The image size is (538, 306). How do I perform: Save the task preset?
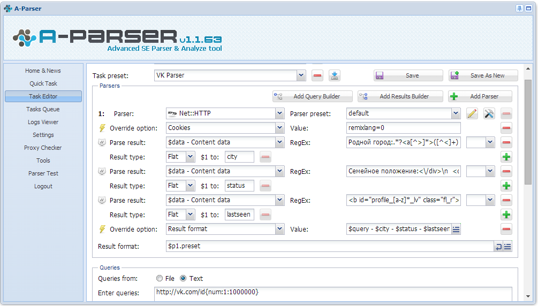click(408, 75)
